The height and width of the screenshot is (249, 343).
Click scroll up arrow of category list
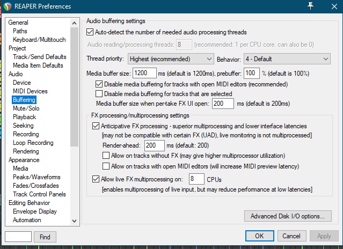(x=75, y=23)
